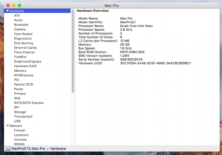The image size is (222, 155).
Task: Open the USB section
Action: coord(17,121)
